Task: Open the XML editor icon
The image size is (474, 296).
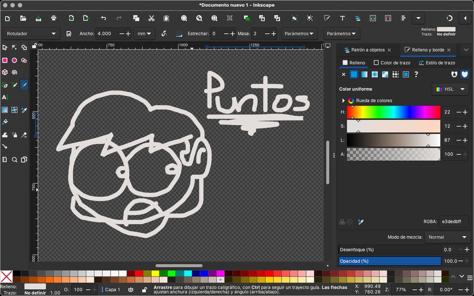Action: (373, 18)
